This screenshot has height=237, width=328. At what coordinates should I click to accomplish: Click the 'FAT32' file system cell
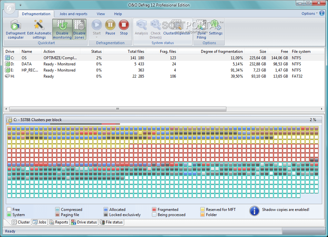(x=297, y=76)
